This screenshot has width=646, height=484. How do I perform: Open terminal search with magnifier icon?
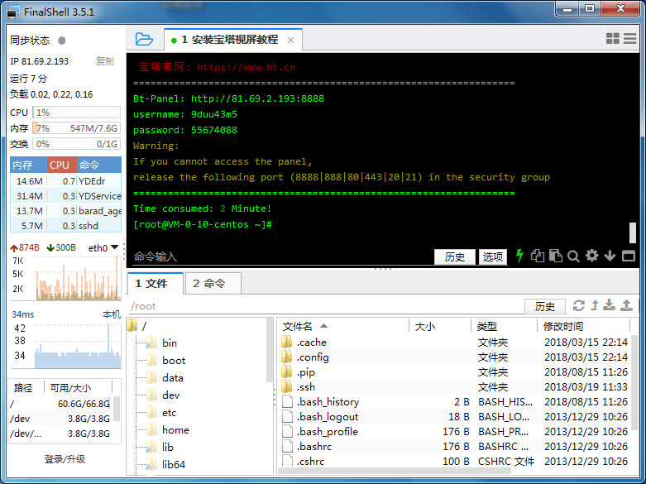tap(573, 256)
